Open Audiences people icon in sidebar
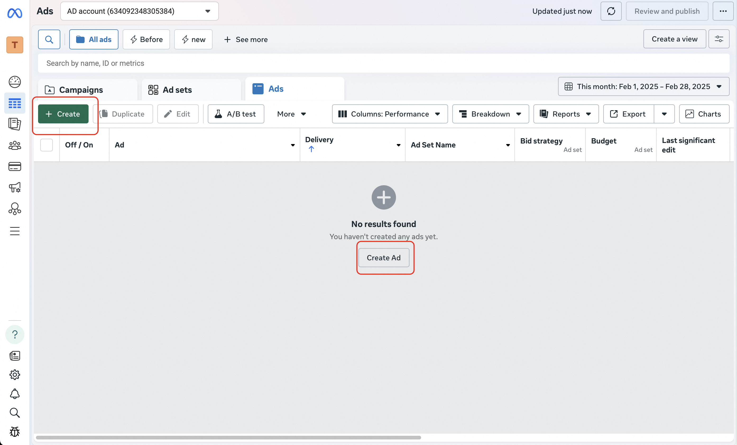The height and width of the screenshot is (445, 737). click(15, 146)
